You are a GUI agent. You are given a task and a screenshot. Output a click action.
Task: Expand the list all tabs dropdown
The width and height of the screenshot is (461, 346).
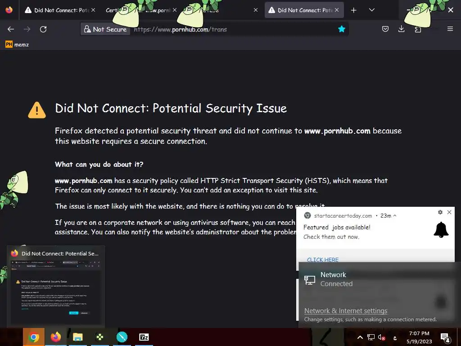(371, 10)
